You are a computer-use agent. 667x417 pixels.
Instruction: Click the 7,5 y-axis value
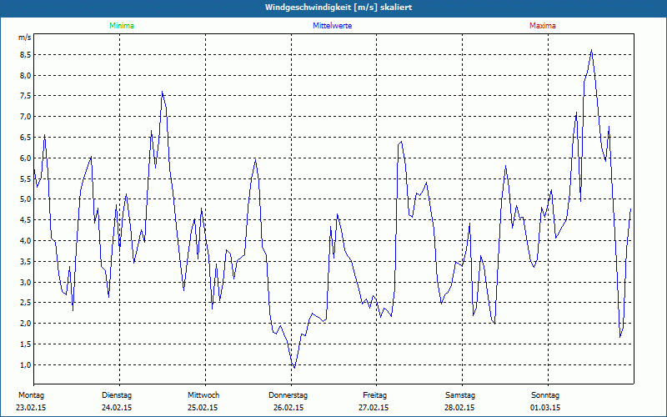[26, 96]
